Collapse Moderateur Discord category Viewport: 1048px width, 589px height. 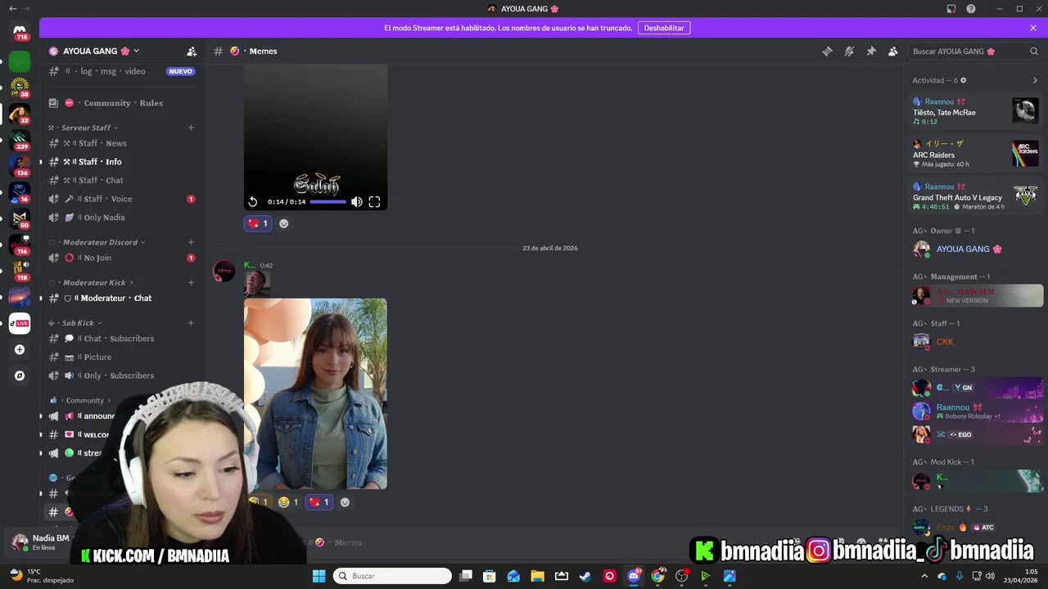[97, 242]
